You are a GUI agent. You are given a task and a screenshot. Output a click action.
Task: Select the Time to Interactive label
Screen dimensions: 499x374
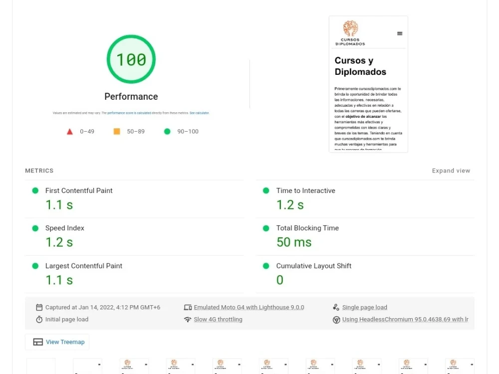click(305, 190)
